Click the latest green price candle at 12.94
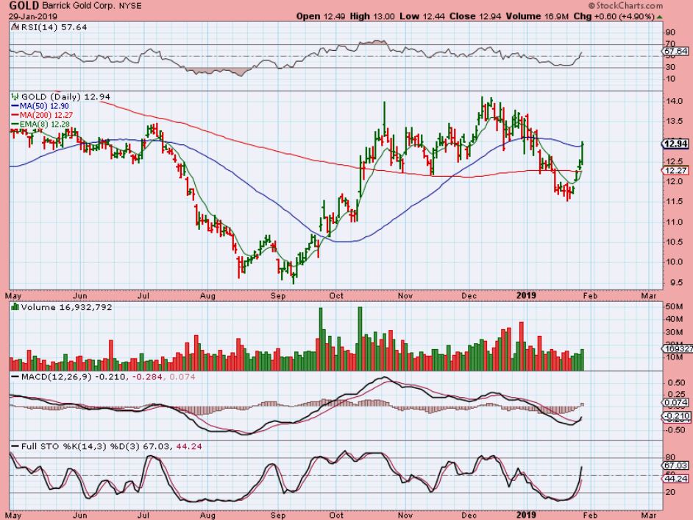 click(x=583, y=153)
